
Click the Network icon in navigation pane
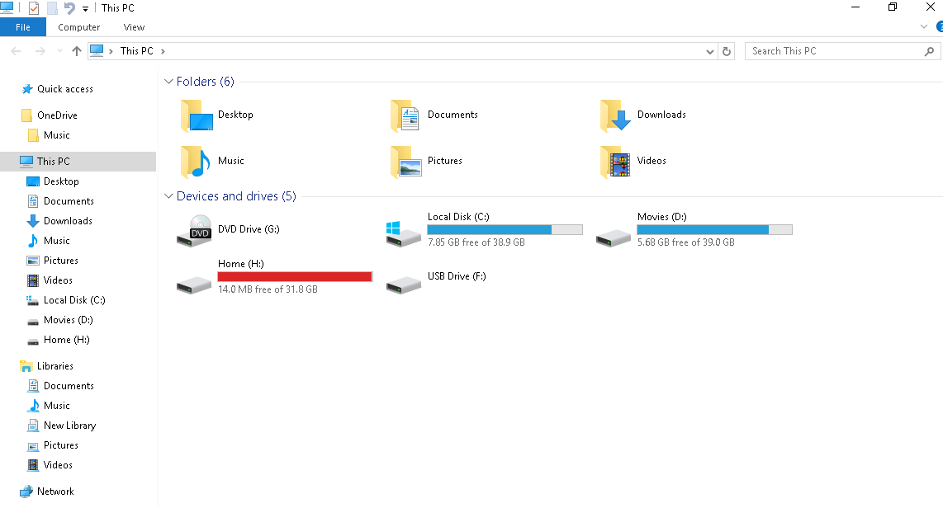tap(26, 492)
